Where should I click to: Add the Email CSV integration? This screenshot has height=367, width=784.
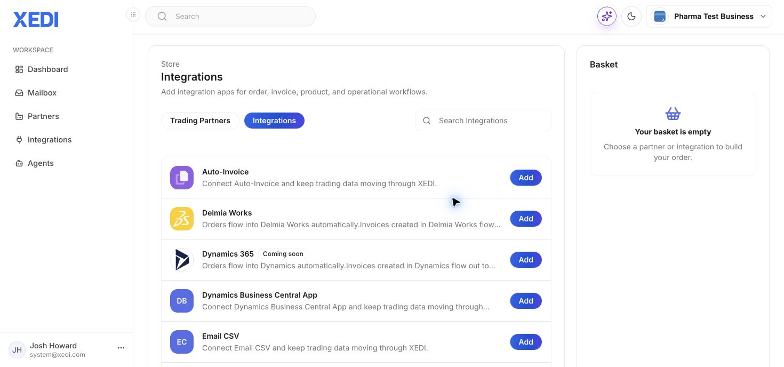[x=526, y=342]
